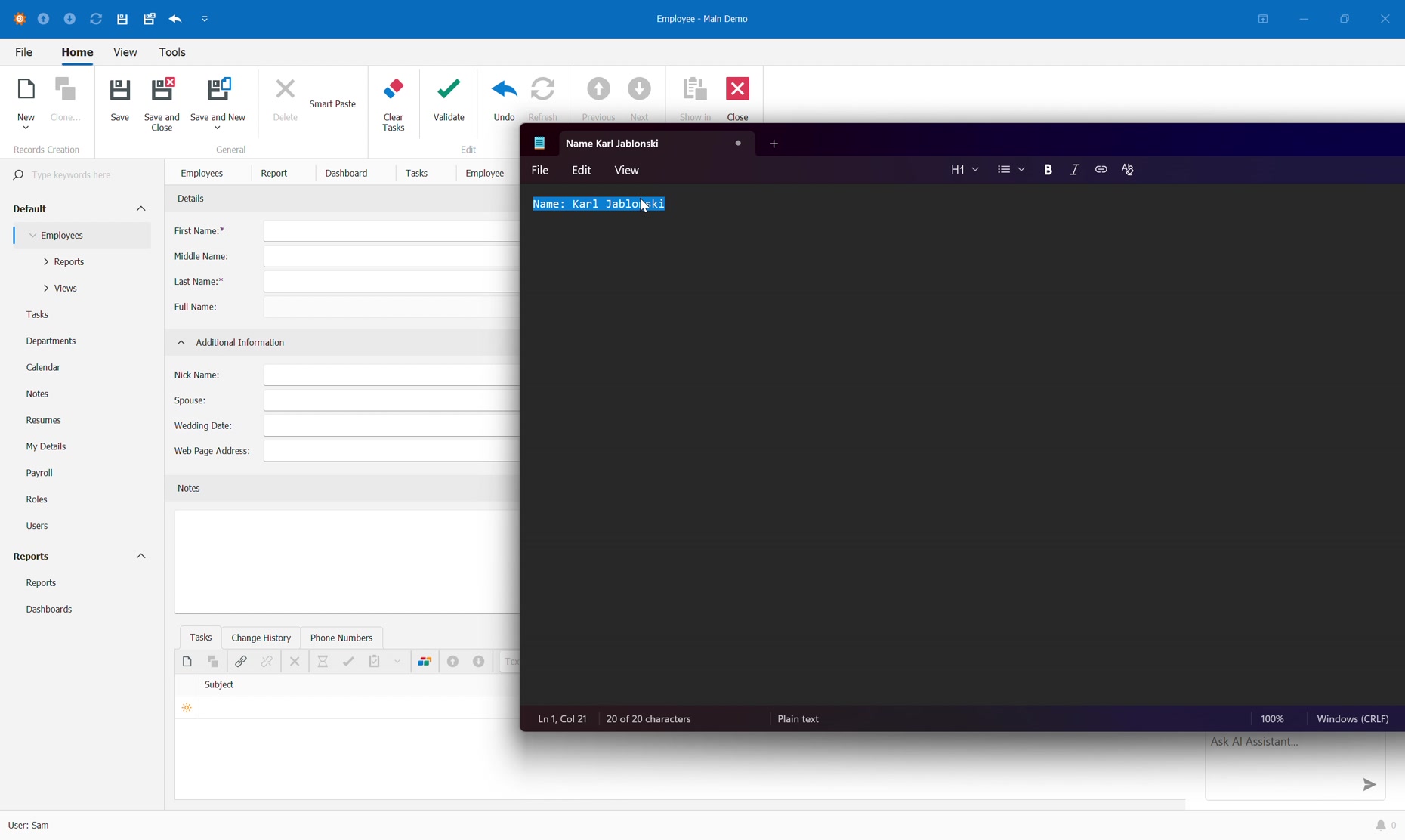Insert link via Notepad toolbar
The image size is (1405, 840).
1101,170
